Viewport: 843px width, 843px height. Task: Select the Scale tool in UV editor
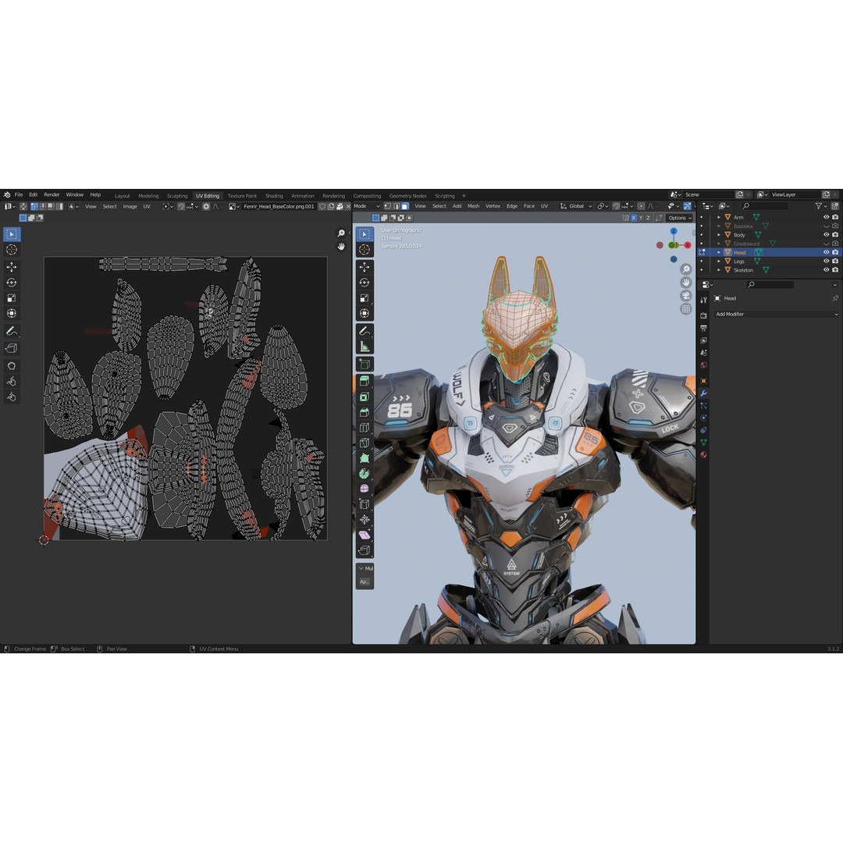click(x=11, y=298)
